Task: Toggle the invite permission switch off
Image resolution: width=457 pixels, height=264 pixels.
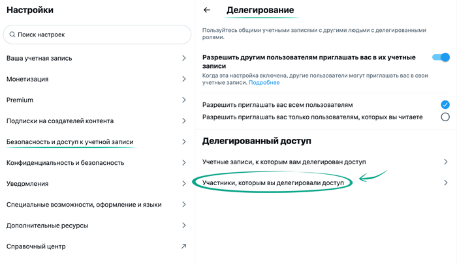Action: tap(441, 57)
